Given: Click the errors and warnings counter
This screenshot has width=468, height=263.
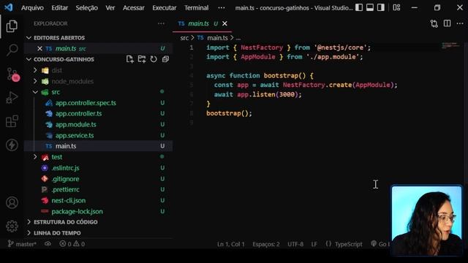Looking at the screenshot, I should coord(72,244).
